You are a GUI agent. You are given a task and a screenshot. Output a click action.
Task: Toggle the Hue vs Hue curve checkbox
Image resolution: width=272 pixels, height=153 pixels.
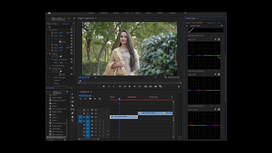219,74
